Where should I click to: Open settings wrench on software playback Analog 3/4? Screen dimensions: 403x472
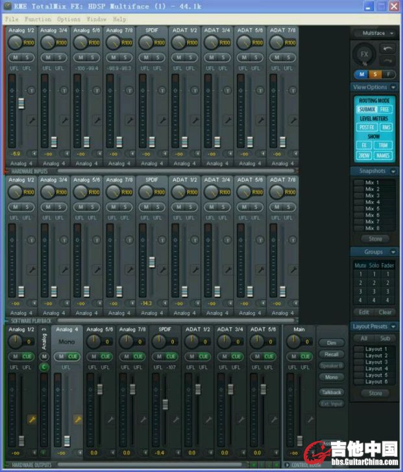pos(64,270)
